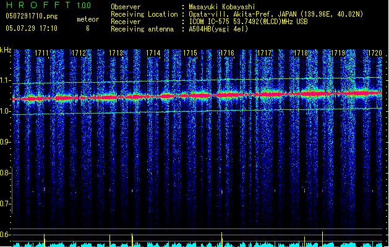Viewport: 389px width, 247px height.
Task: Click the meteor count label
Action: (x=88, y=19)
